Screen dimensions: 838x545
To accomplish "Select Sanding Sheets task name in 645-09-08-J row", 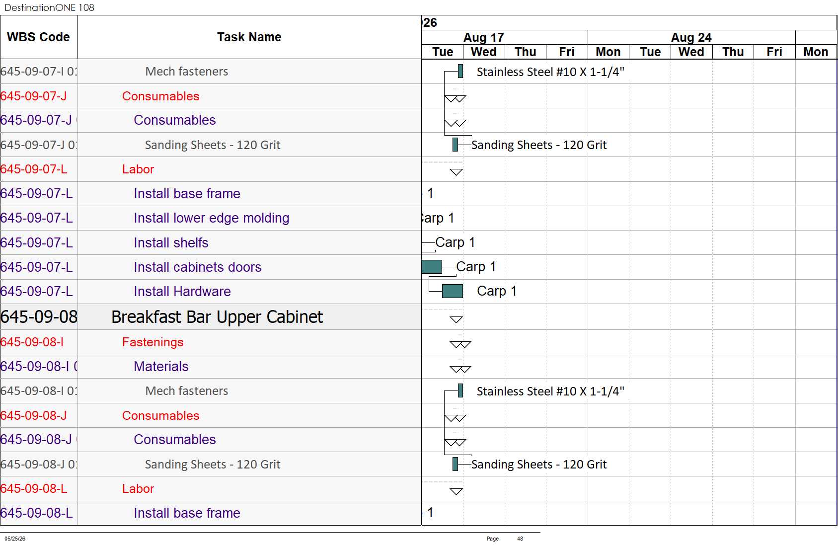I will [x=213, y=465].
